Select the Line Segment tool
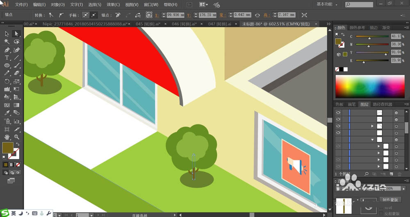This screenshot has width=410, height=217. point(16,57)
